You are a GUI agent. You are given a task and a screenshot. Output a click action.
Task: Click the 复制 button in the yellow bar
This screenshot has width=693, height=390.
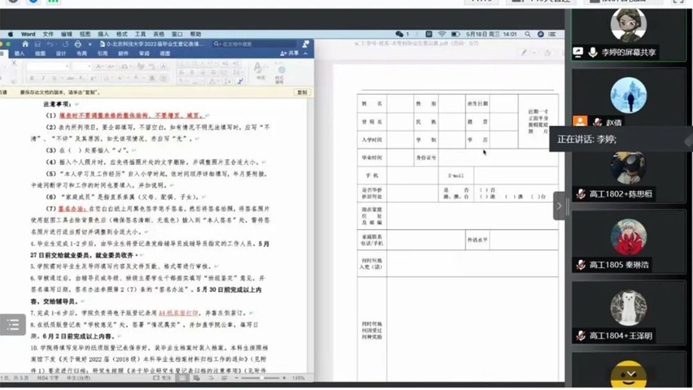[x=303, y=92]
